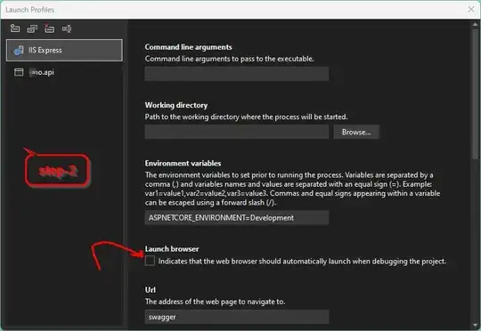Click the IIS Express globe icon
Image resolution: width=481 pixels, height=331 pixels.
point(19,50)
